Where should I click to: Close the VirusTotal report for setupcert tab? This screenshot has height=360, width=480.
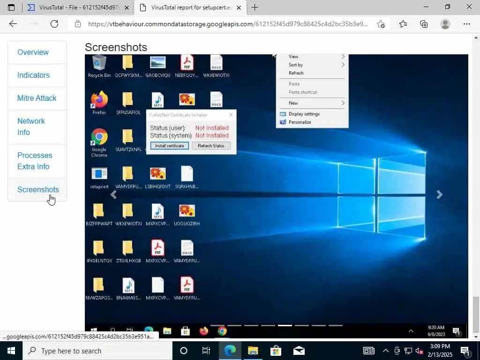pos(239,7)
